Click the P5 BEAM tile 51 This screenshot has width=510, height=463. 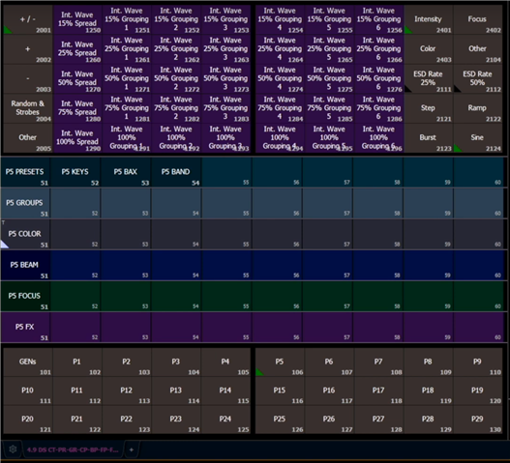tap(25, 266)
